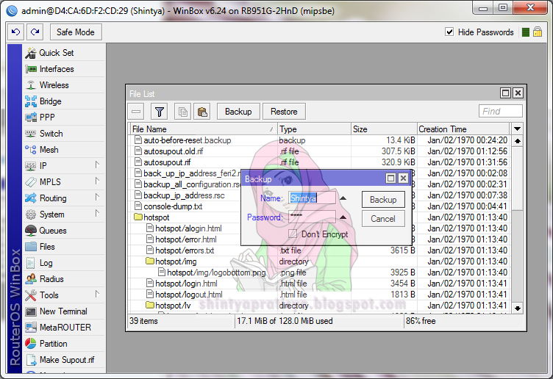Open the MetaROUTER icon
The width and height of the screenshot is (553, 379).
click(31, 328)
